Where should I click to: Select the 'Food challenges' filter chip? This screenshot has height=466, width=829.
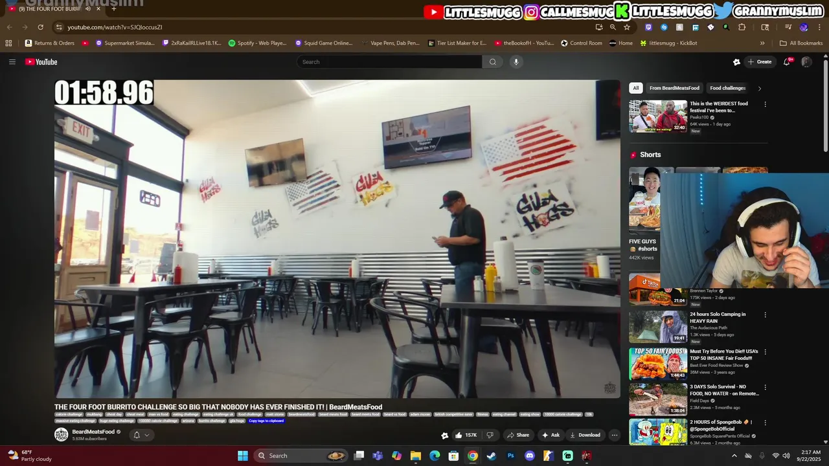pos(728,88)
